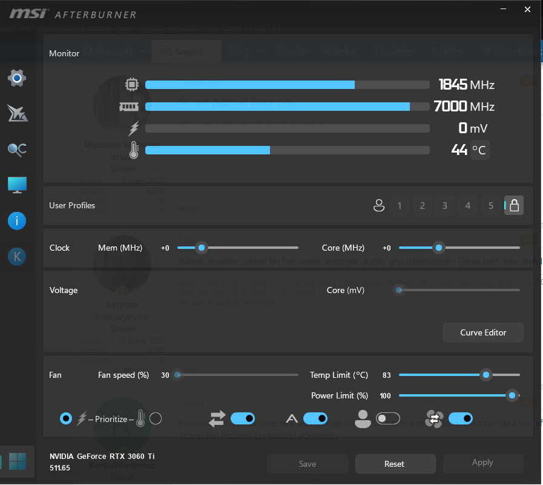Launch the OC Scanner icon
This screenshot has width=543, height=485.
(17, 150)
